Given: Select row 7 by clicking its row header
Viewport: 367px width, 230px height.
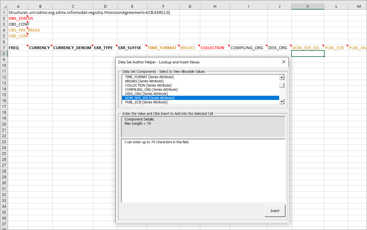Looking at the screenshot, I should pyautogui.click(x=4, y=48).
